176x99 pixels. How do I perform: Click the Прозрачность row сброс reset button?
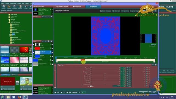click(x=129, y=72)
